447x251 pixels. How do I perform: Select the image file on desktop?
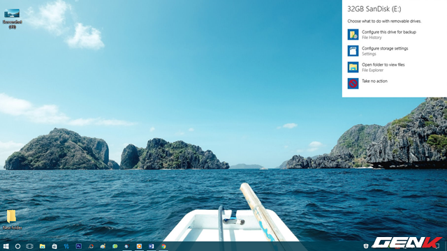(x=12, y=19)
